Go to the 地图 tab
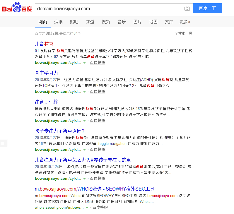This screenshot has height=214, width=234. coord(153,22)
